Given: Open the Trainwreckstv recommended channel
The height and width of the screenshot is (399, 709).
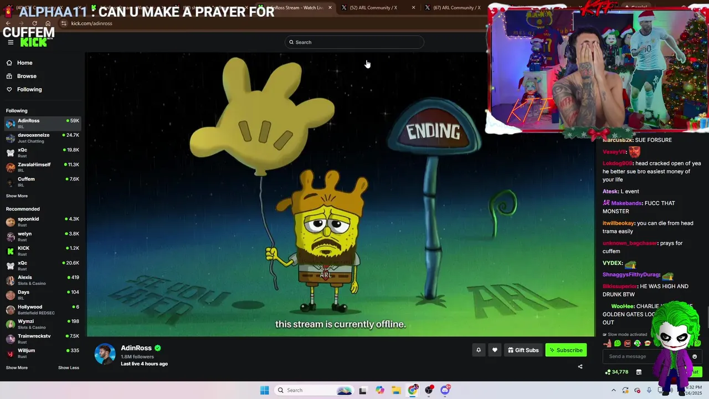Looking at the screenshot, I should point(43,339).
